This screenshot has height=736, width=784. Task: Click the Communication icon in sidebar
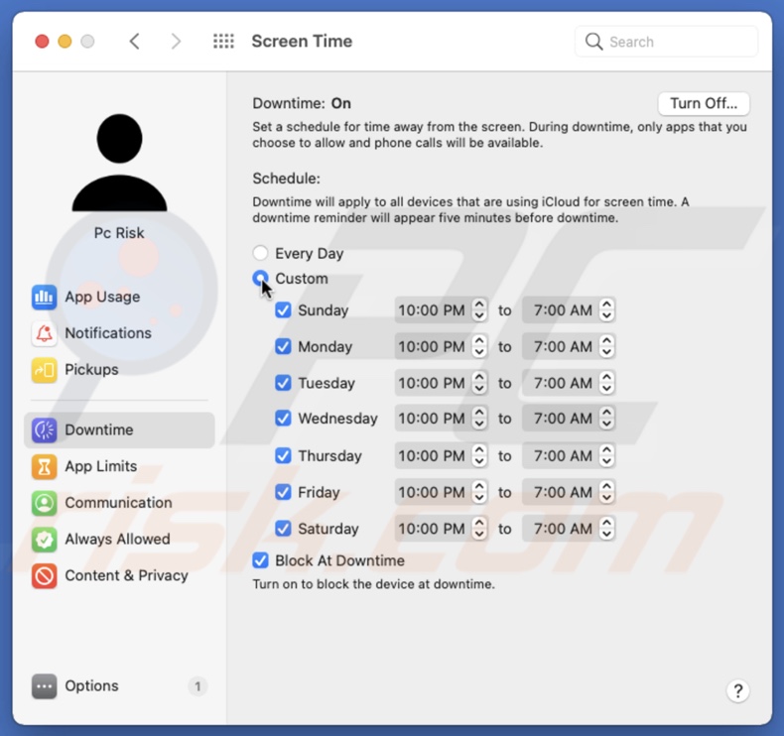[44, 503]
